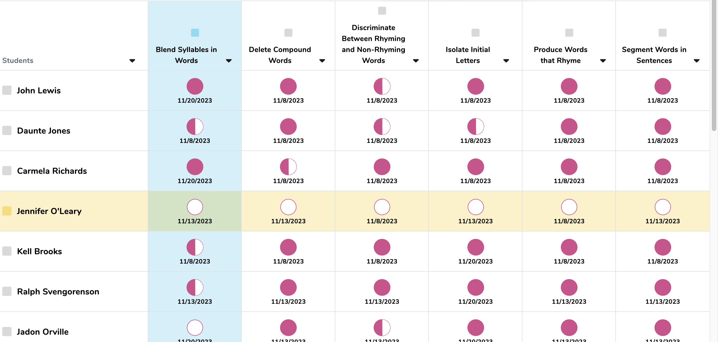The image size is (718, 342).
Task: Click the blue Blend Syllables column selection square
Action: [195, 33]
